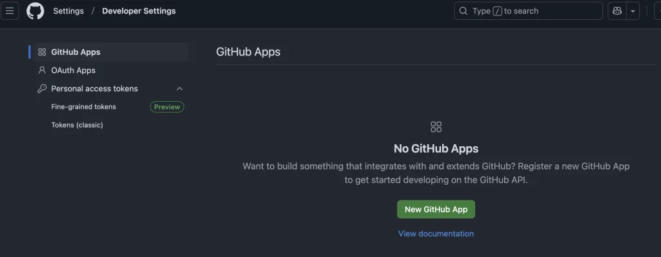Open Tokens (classic)
This screenshot has width=661, height=257.
[x=77, y=125]
